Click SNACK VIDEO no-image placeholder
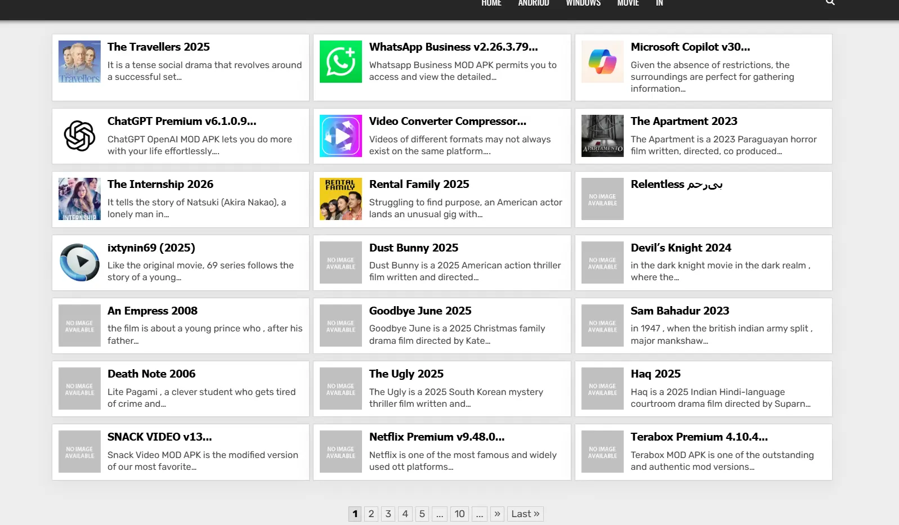 coord(79,451)
